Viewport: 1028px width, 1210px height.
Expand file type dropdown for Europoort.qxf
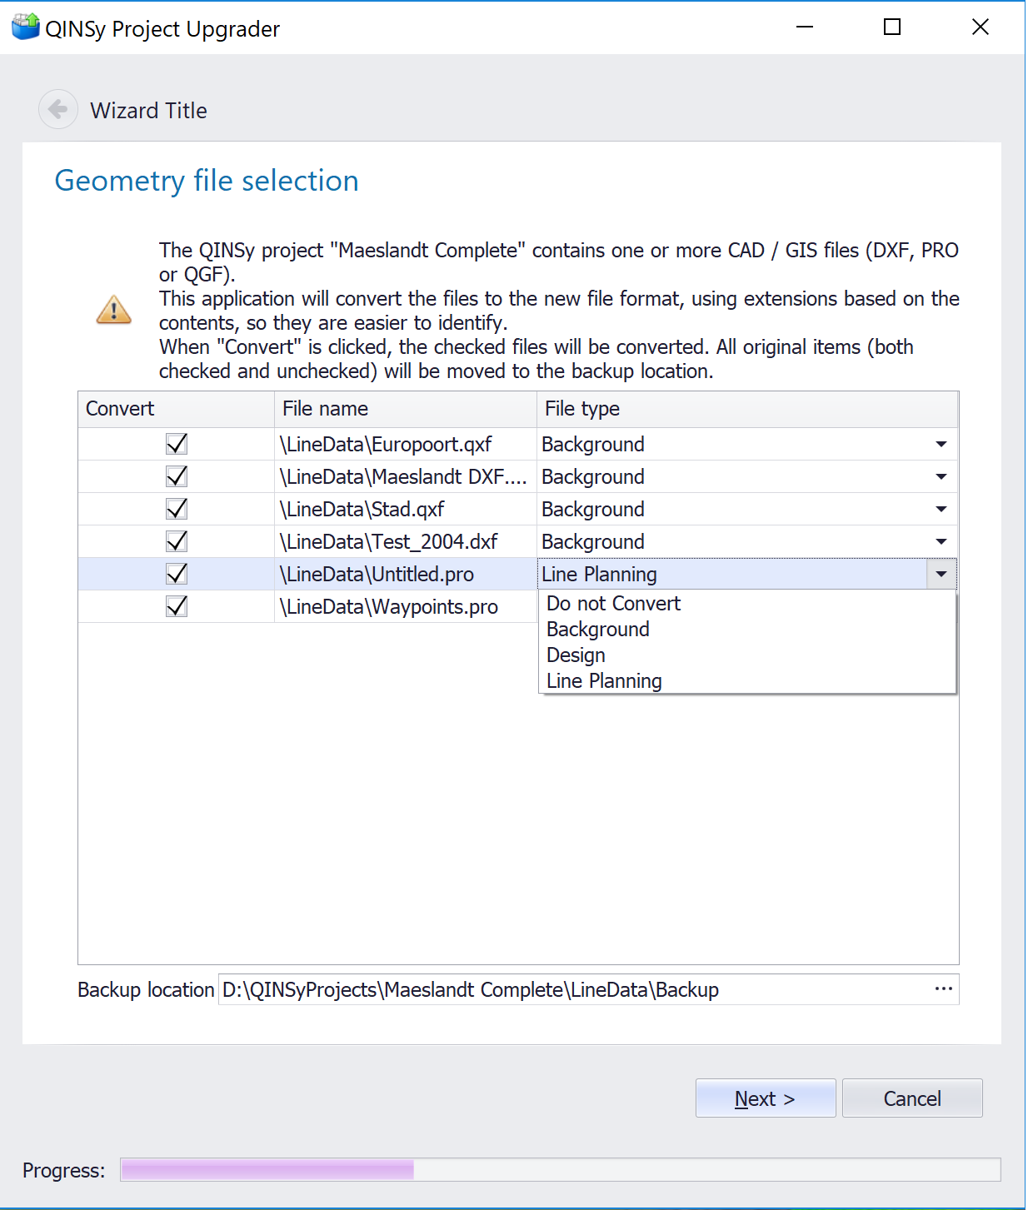pyautogui.click(x=941, y=444)
